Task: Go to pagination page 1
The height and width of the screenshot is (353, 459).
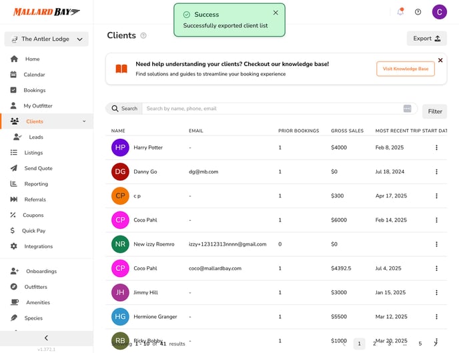Action: [359, 344]
